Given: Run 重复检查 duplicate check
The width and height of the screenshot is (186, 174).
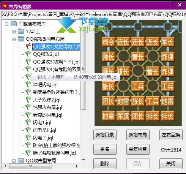Looking at the screenshot, I should [x=138, y=149].
